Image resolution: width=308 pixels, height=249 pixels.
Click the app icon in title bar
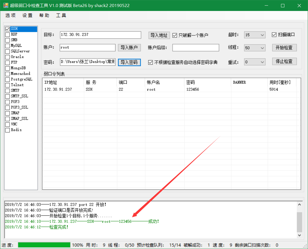(x=6, y=5)
